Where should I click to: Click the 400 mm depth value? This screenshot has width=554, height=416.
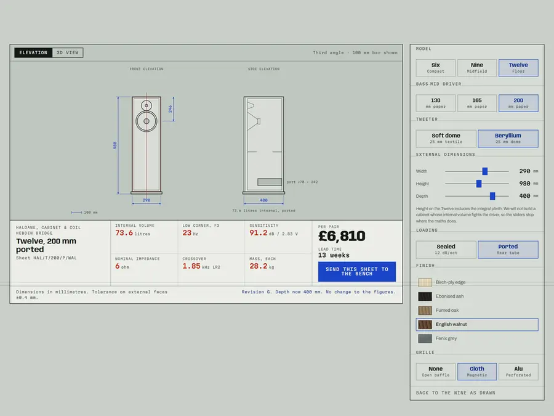528,196
